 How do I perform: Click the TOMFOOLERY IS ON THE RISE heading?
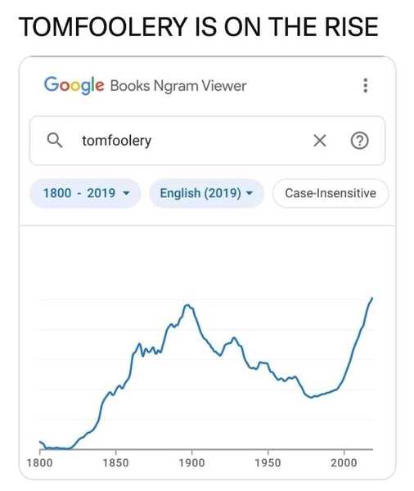click(199, 27)
